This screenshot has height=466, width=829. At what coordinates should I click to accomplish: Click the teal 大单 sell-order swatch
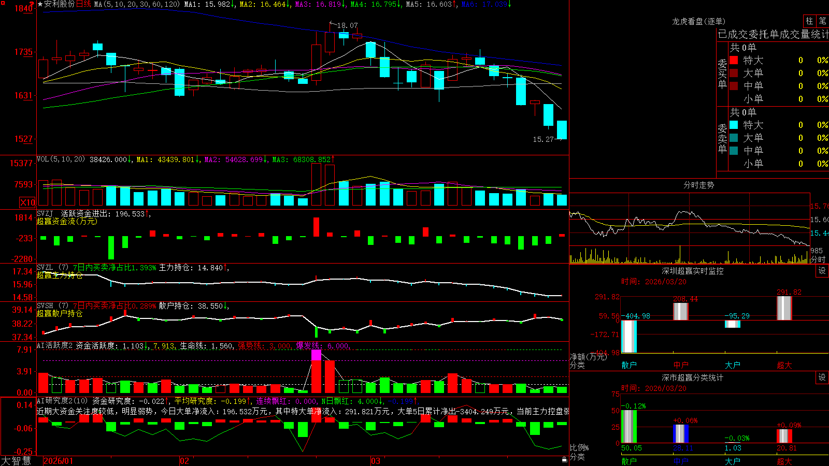734,138
